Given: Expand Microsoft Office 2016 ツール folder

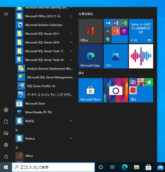Looking at the screenshot, I should click(45, 16).
